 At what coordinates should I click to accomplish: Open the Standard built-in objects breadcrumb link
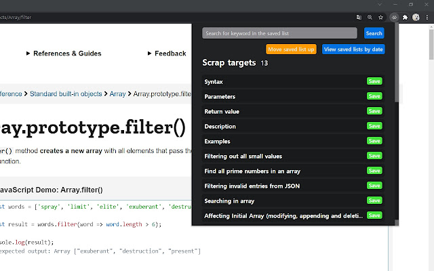coord(66,94)
